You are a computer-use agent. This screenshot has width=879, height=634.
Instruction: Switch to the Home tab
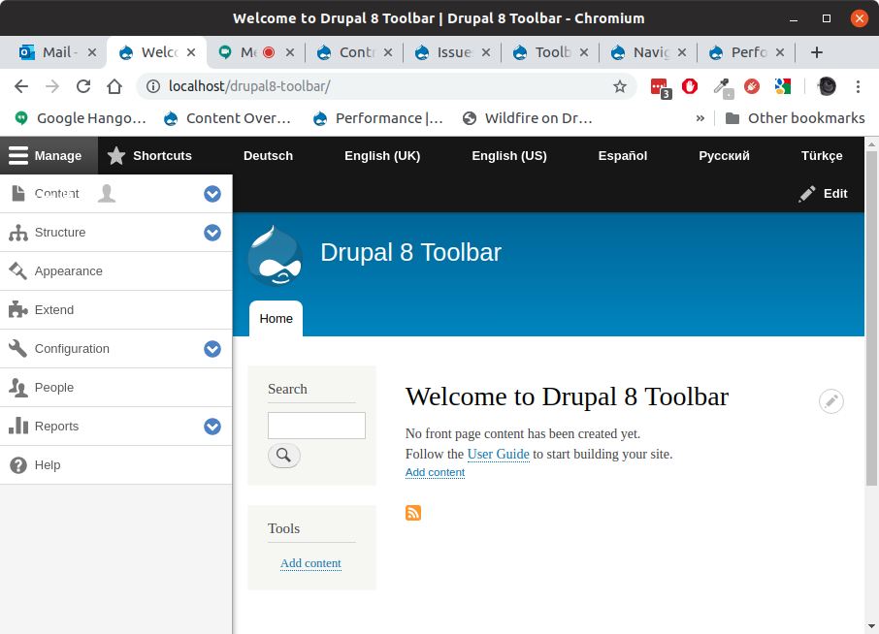click(275, 318)
